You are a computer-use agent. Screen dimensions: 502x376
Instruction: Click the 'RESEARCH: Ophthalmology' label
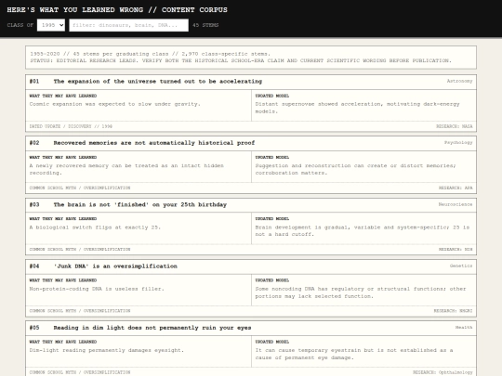pos(443,372)
